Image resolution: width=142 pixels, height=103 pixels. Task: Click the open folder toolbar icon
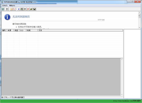(x=31, y=9)
